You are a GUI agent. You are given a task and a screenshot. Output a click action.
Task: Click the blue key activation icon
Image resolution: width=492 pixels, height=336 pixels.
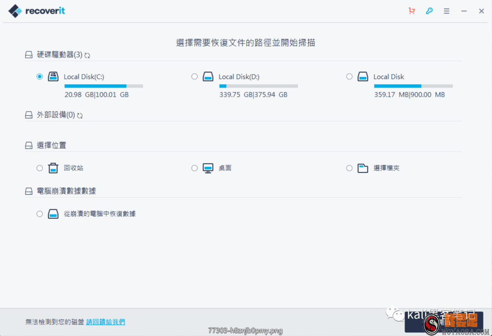(429, 10)
